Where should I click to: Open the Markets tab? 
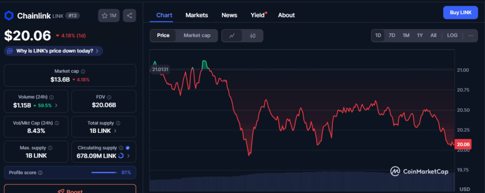click(197, 15)
